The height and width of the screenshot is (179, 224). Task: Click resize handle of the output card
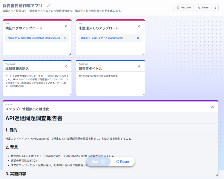click(217, 175)
